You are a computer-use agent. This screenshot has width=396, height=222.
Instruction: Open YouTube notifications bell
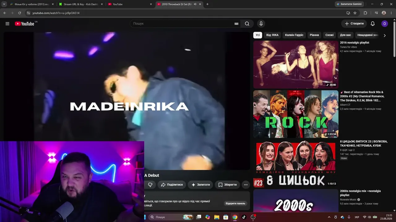[x=373, y=24]
